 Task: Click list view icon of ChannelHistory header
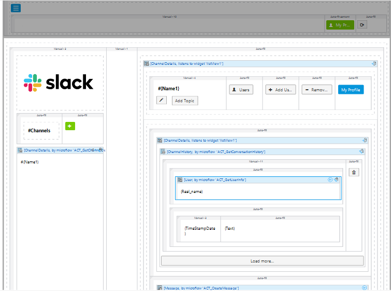[x=163, y=151]
